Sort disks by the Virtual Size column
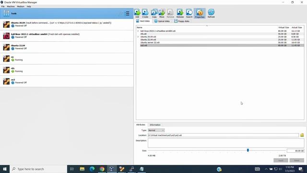Image resolution: width=307 pixels, height=173 pixels. (x=283, y=27)
